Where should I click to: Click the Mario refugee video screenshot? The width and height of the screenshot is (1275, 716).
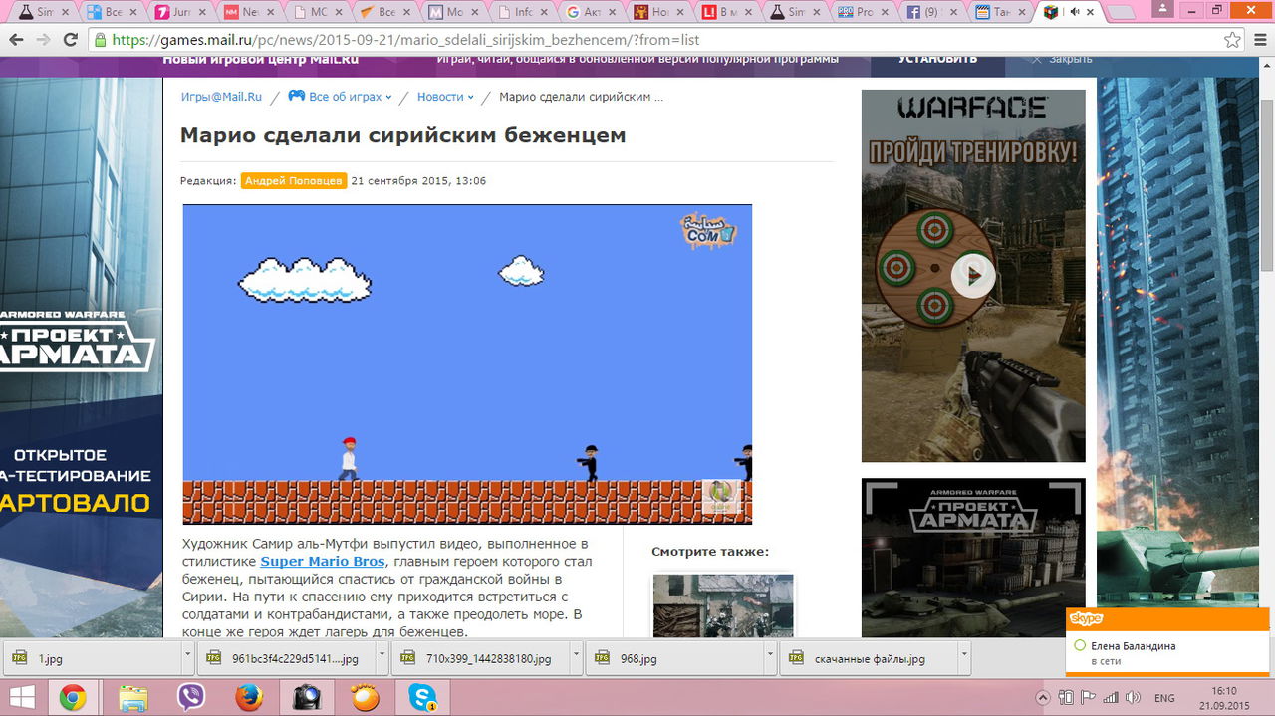[467, 364]
